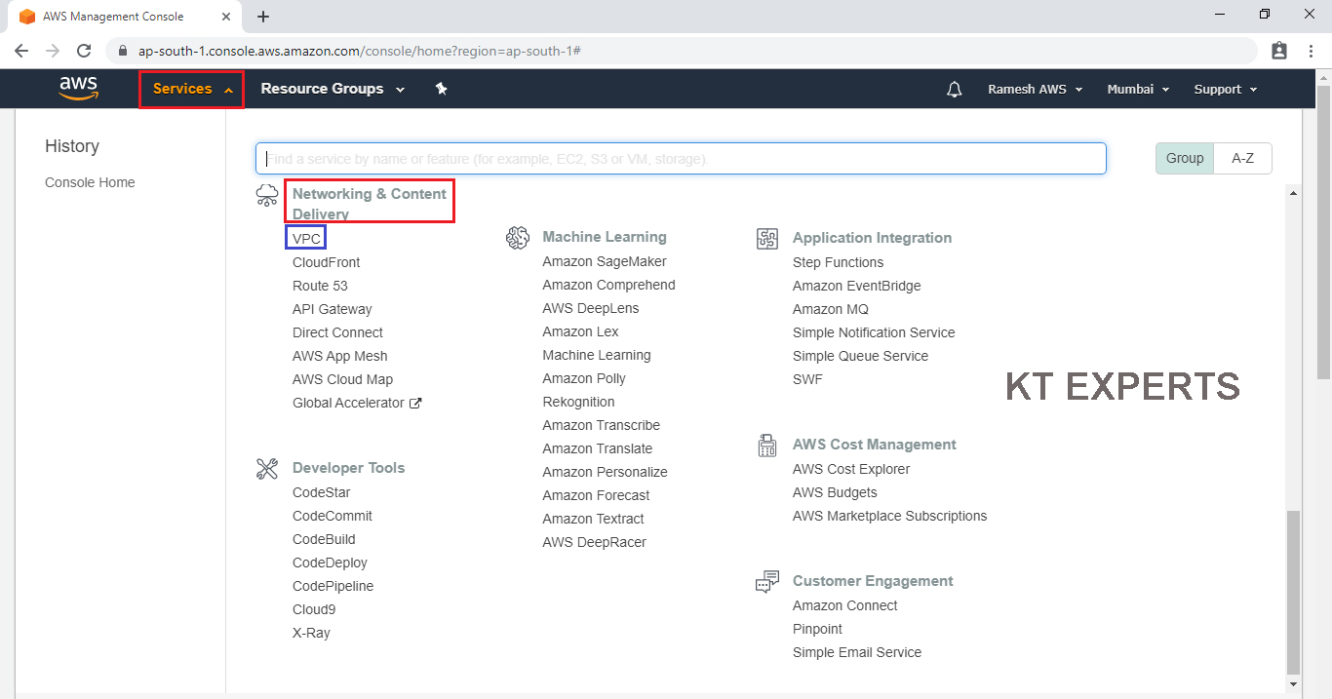Open CodeBuild
The image size is (1332, 699).
click(324, 539)
